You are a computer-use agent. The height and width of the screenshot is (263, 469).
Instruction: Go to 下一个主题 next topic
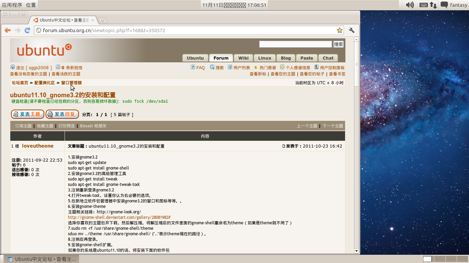point(333,126)
